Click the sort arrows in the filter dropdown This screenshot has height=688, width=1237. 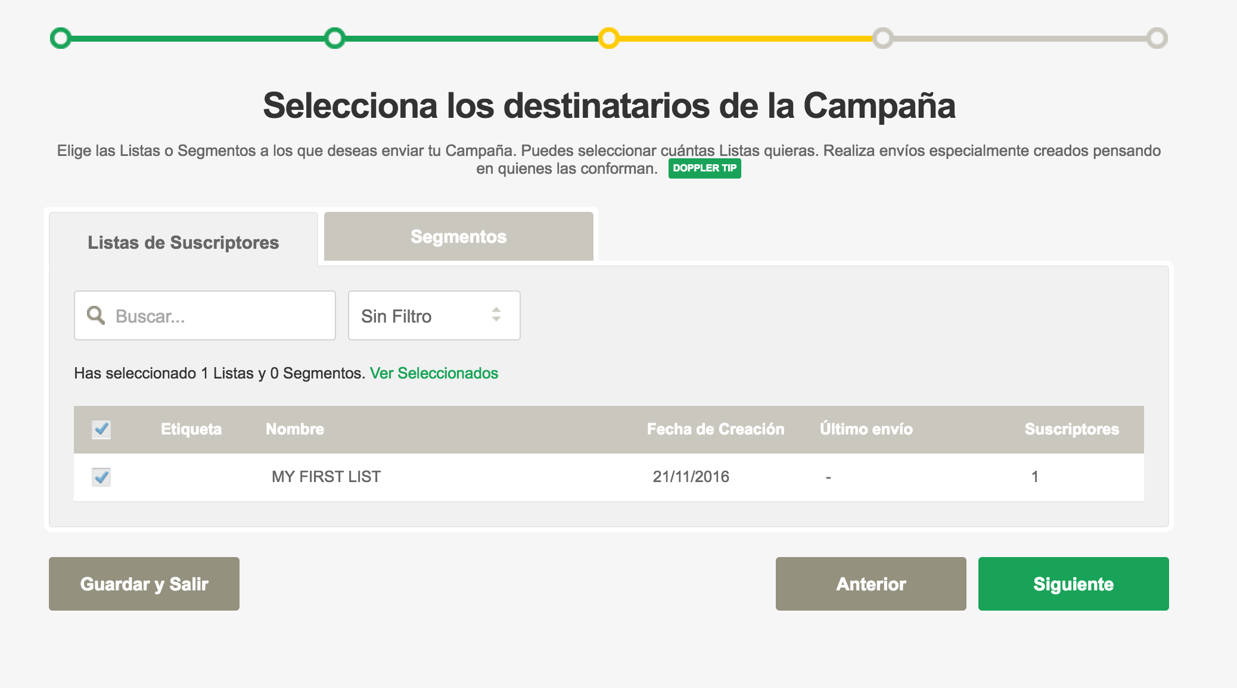point(496,315)
